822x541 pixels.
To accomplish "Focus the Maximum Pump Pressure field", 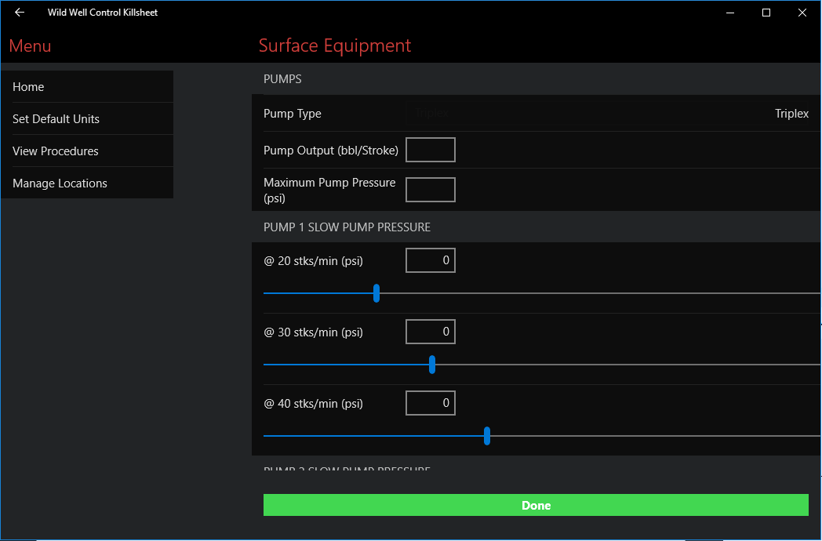I will (431, 190).
